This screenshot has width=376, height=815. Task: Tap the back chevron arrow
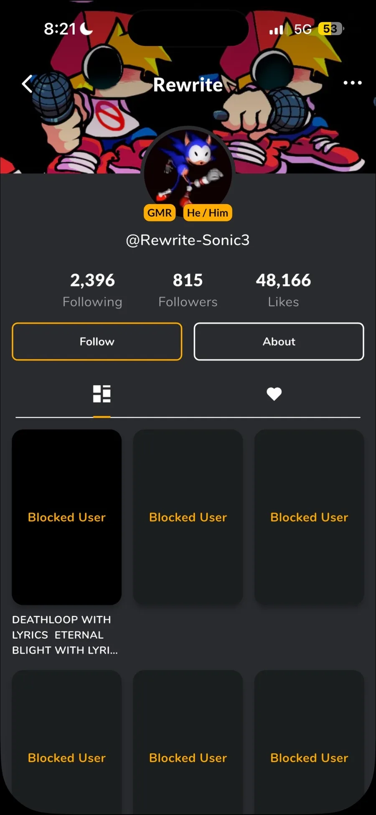click(28, 84)
